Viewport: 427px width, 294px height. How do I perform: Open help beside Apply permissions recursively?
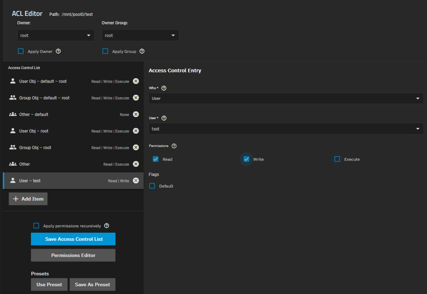pos(107,225)
